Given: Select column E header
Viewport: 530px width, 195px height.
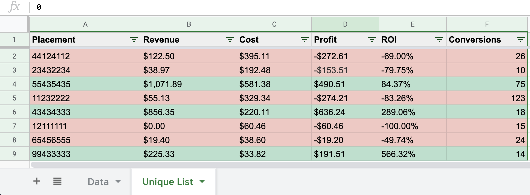Looking at the screenshot, I should point(413,24).
